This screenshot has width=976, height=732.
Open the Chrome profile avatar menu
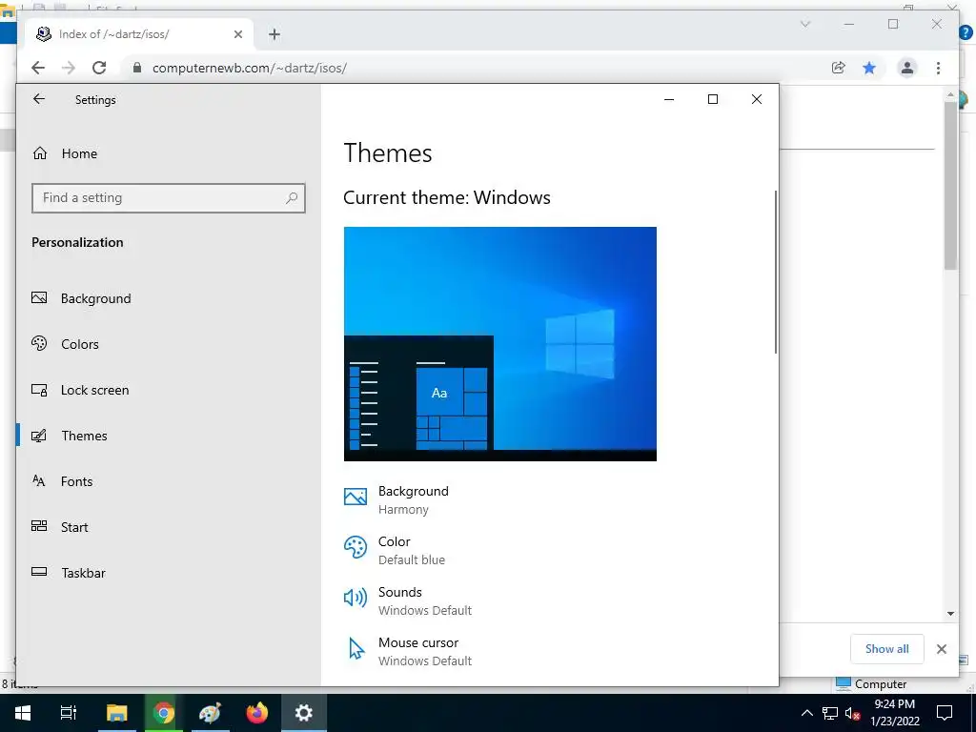907,68
